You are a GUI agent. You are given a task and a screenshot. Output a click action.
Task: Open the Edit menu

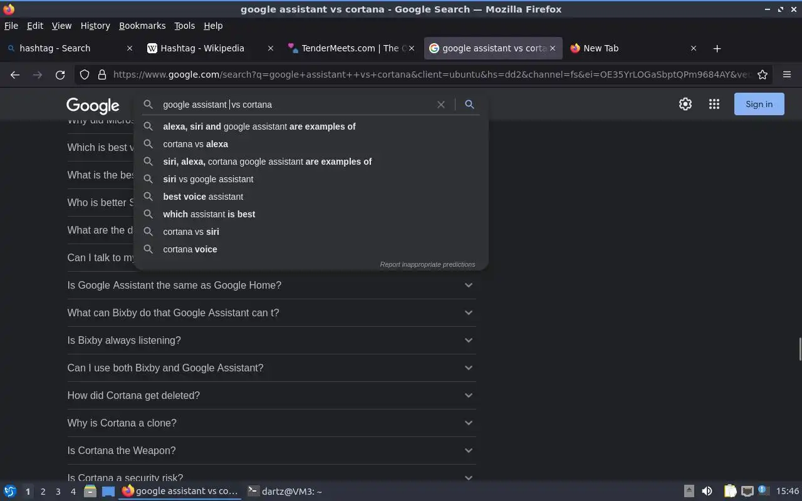click(x=35, y=26)
